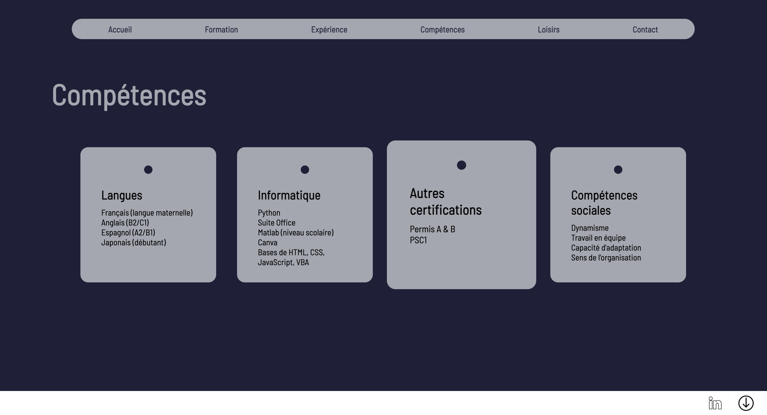Select the Langues card title
Image resolution: width=767 pixels, height=415 pixels.
[x=121, y=195]
